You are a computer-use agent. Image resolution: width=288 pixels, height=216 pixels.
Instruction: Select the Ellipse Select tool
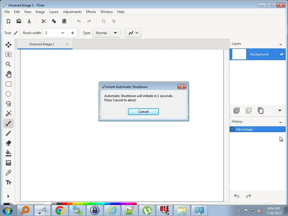[x=8, y=94]
